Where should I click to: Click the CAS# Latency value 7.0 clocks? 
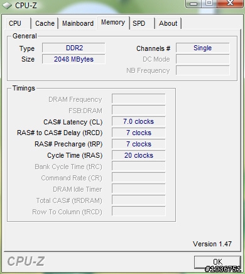pos(139,121)
